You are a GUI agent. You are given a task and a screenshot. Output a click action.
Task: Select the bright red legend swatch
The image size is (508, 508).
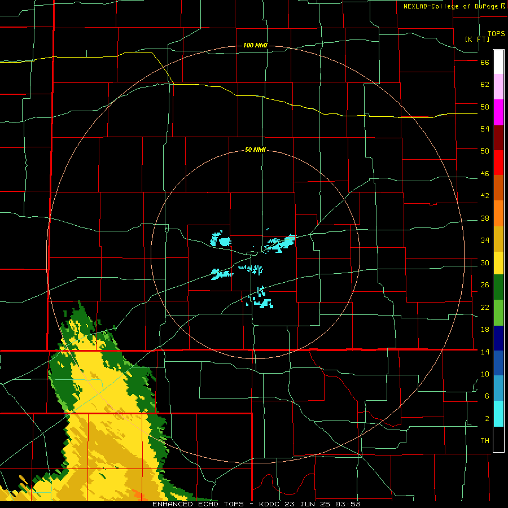point(498,163)
